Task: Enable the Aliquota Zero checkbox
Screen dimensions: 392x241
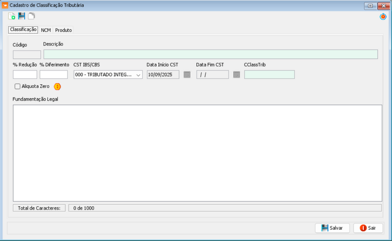Action: pos(18,87)
